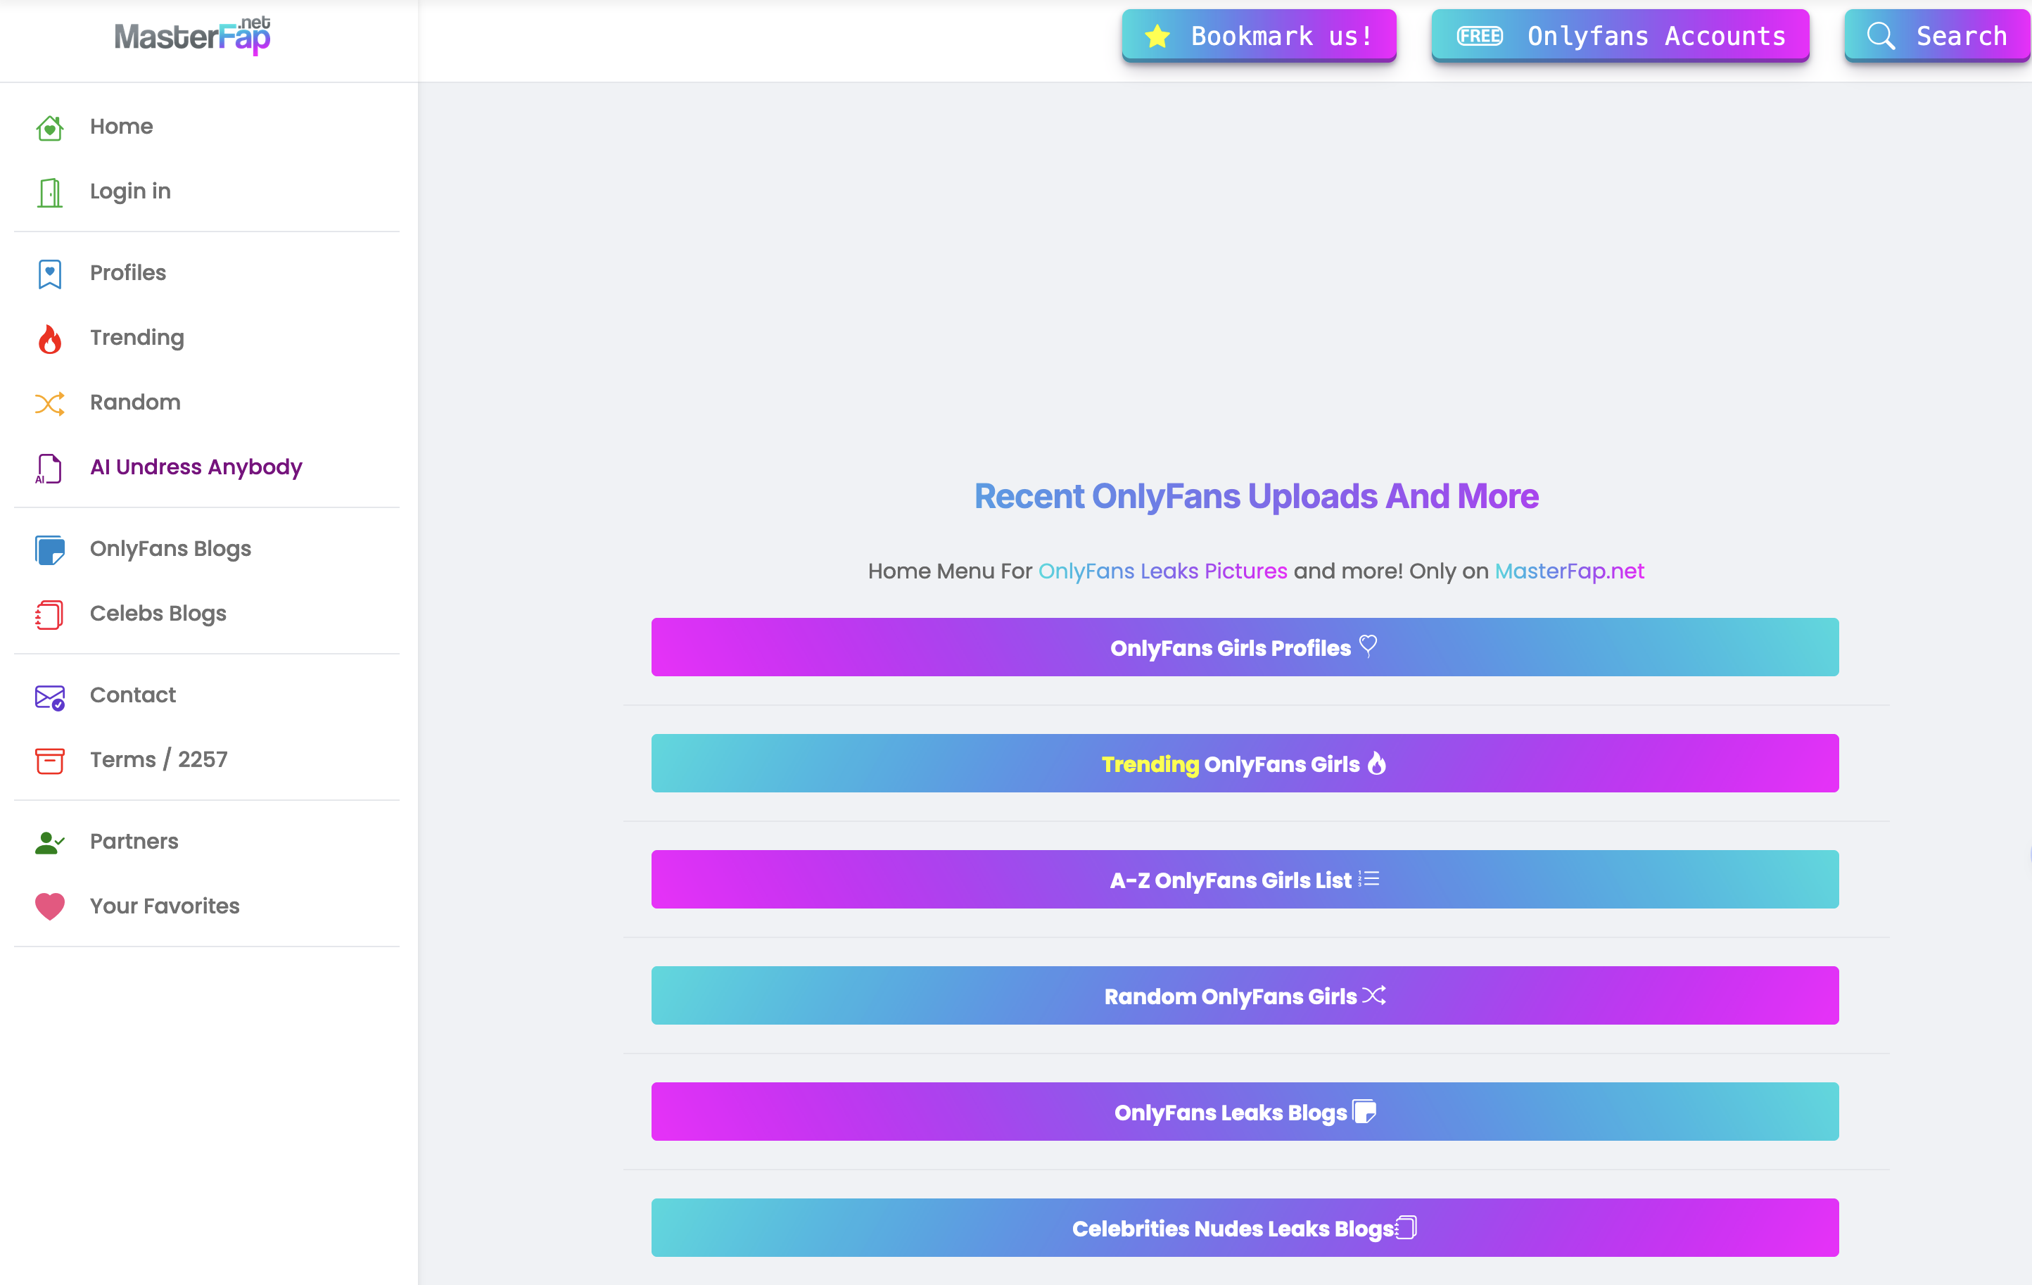Select Trending text in the sidebar
2032x1285 pixels.
136,338
